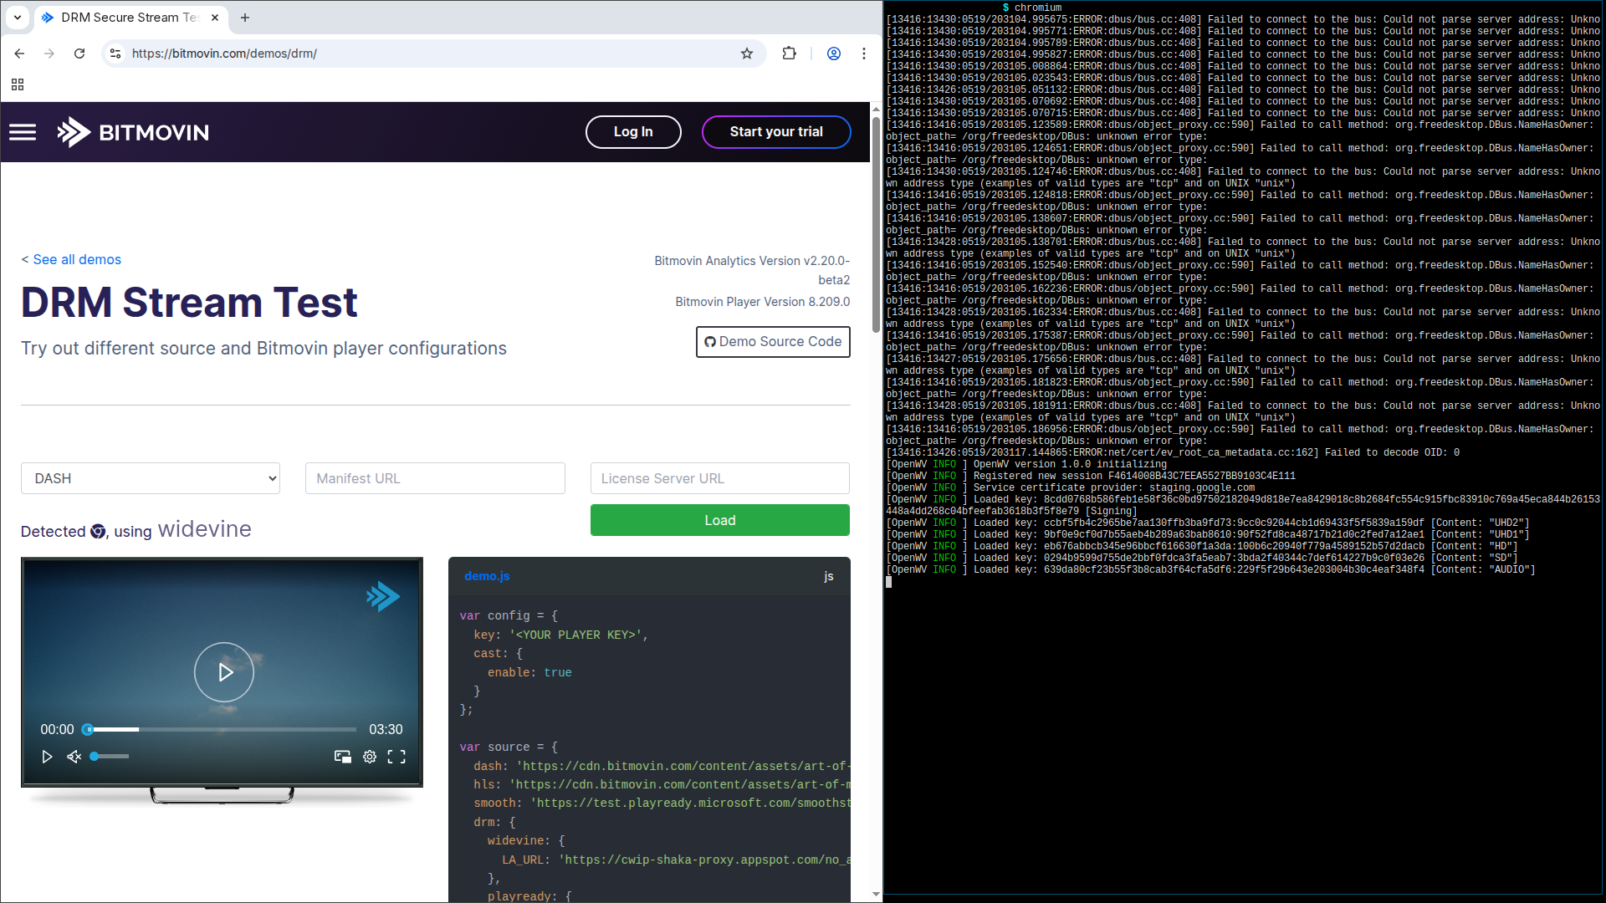
Task: Adjust the player volume slider
Action: pos(110,757)
